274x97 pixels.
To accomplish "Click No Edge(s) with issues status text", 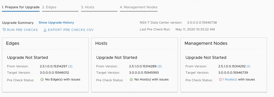I will [63, 79].
